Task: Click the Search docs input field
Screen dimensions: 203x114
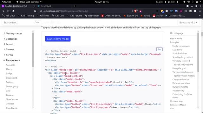Action: click(x=22, y=22)
